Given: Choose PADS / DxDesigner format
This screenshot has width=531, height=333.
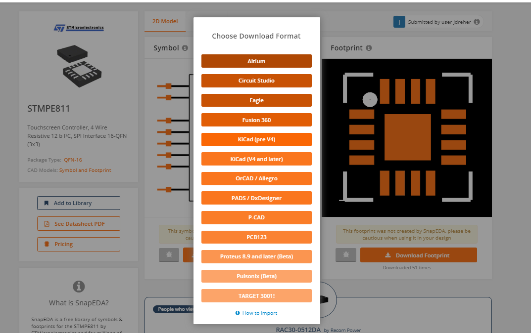Looking at the screenshot, I should pos(256,198).
